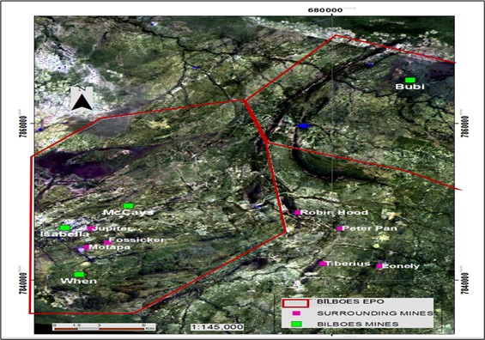
Task: Click the magenta Peter Pan marker
Action: click(340, 228)
